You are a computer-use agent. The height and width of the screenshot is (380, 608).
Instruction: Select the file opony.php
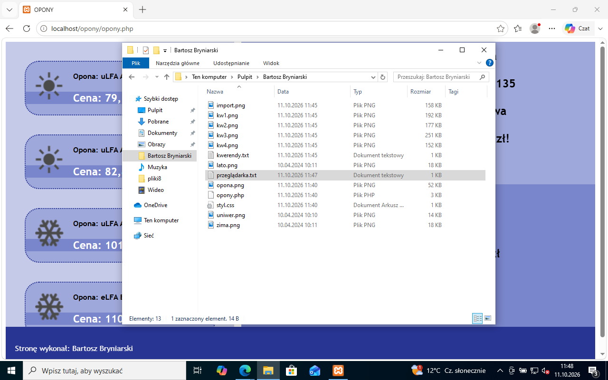point(230,195)
